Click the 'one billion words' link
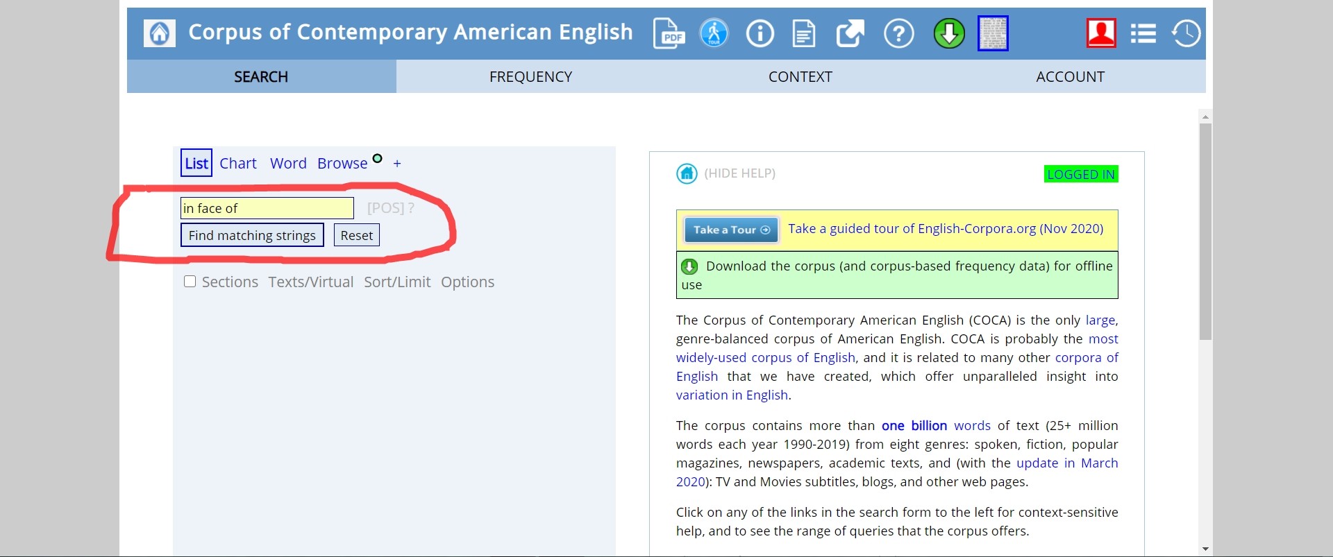The height and width of the screenshot is (557, 1333). coord(936,425)
